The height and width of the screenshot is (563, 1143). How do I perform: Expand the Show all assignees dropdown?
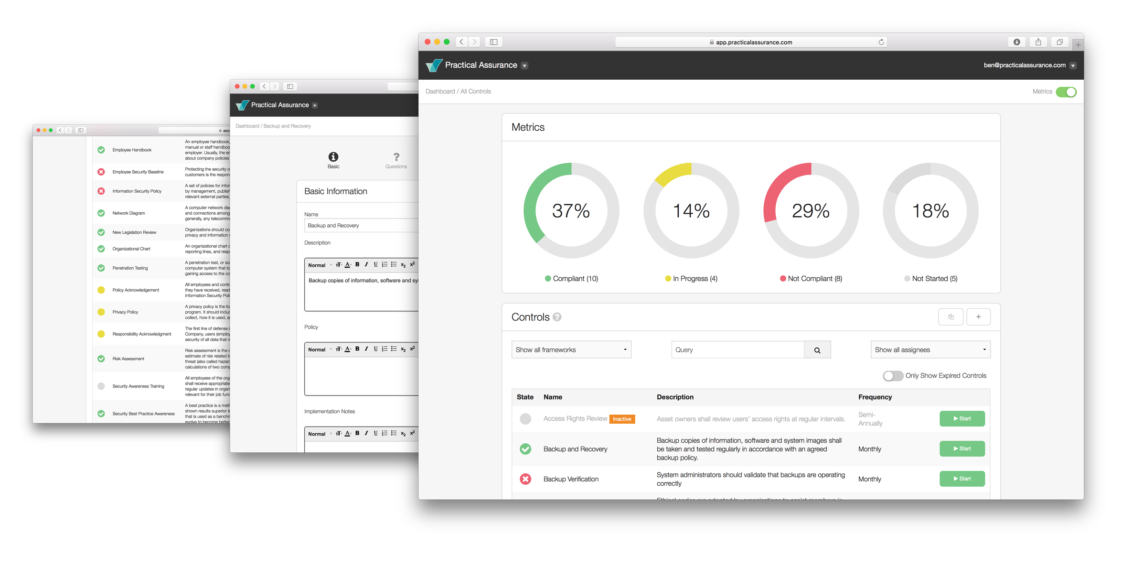[x=930, y=350]
